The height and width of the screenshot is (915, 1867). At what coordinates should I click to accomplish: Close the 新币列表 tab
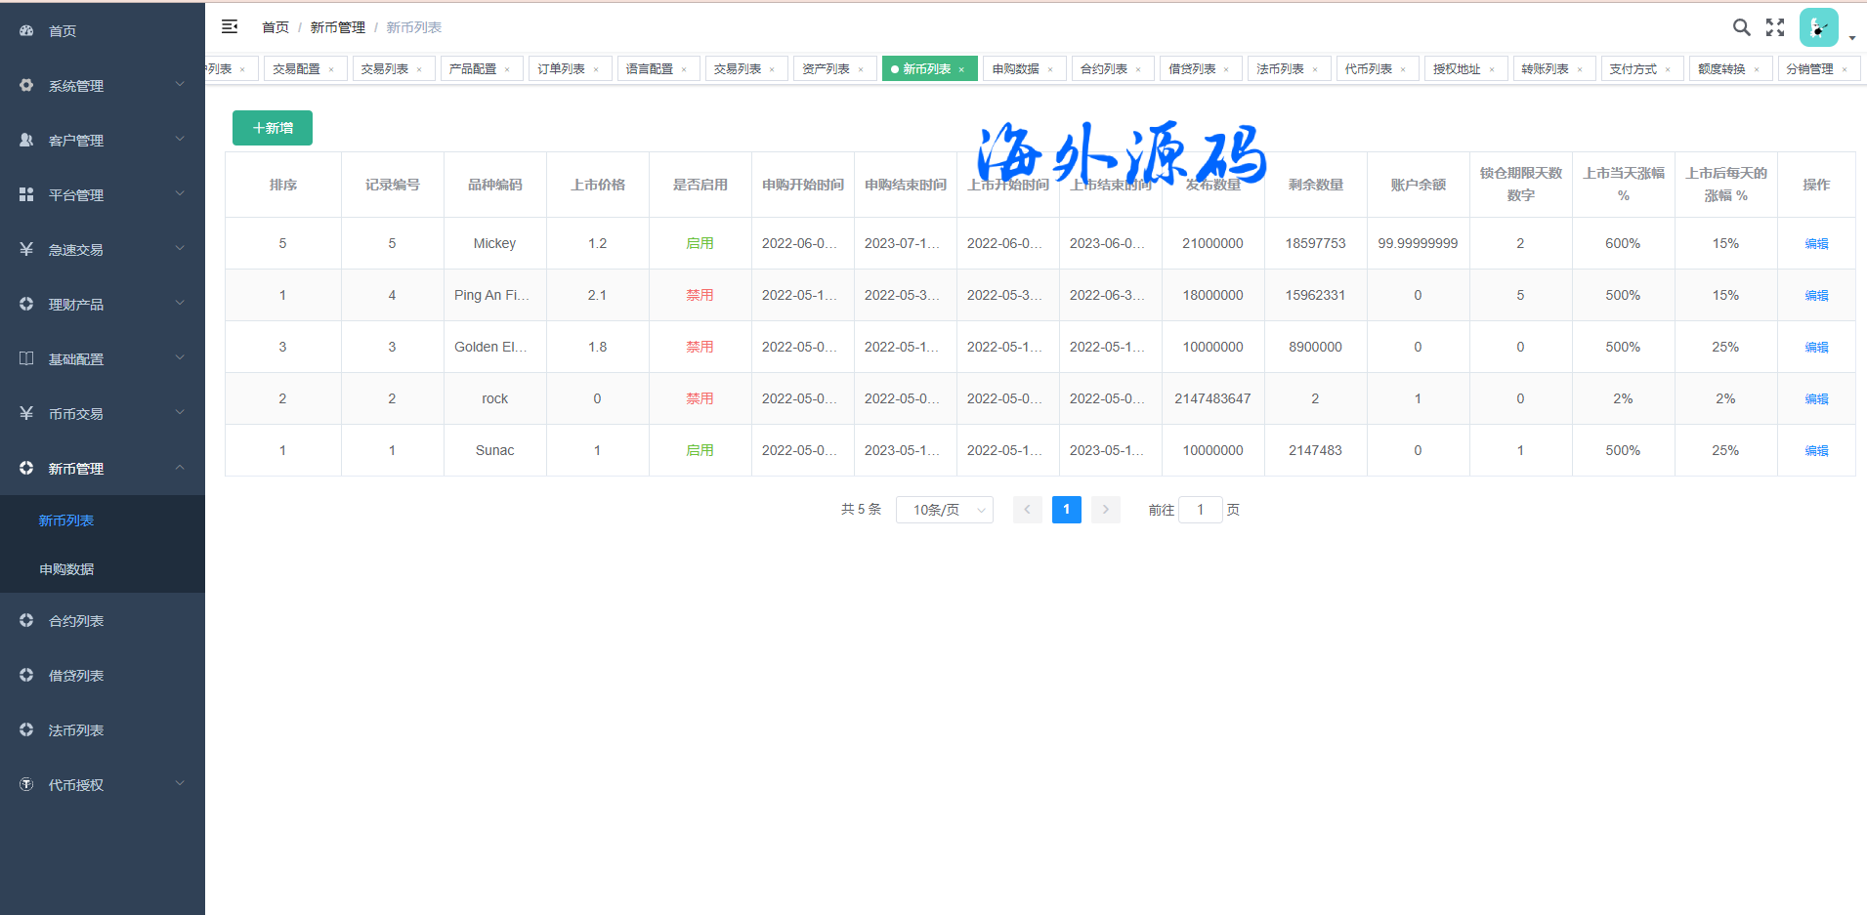coord(961,69)
